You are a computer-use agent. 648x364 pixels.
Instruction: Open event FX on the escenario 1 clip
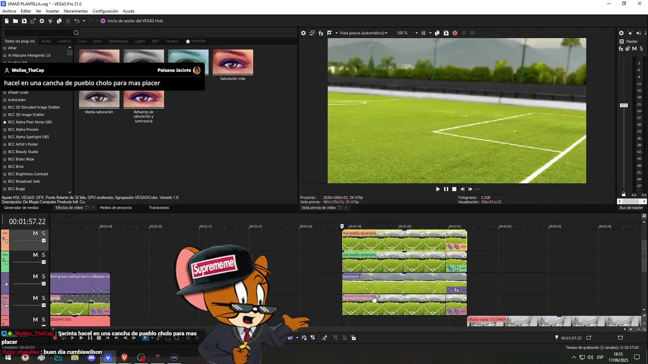tap(457, 290)
